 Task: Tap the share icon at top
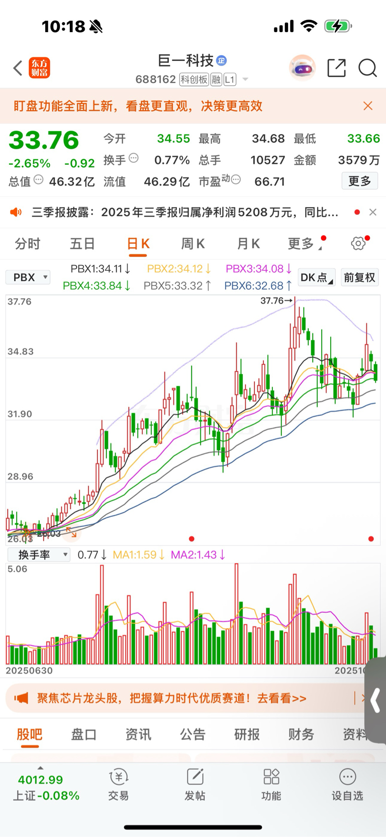[336, 68]
